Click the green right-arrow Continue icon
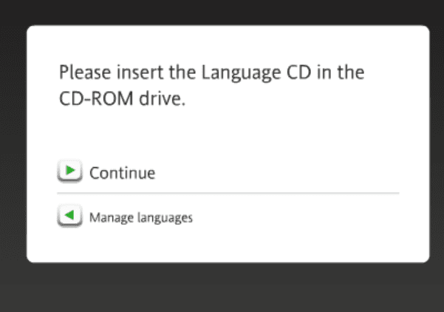 point(69,172)
